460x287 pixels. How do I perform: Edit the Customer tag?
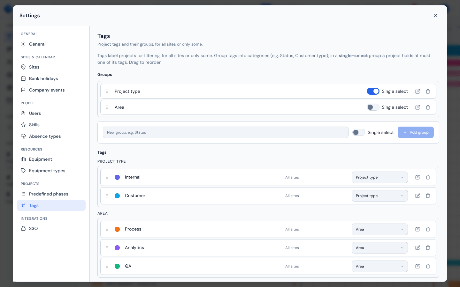pos(418,196)
